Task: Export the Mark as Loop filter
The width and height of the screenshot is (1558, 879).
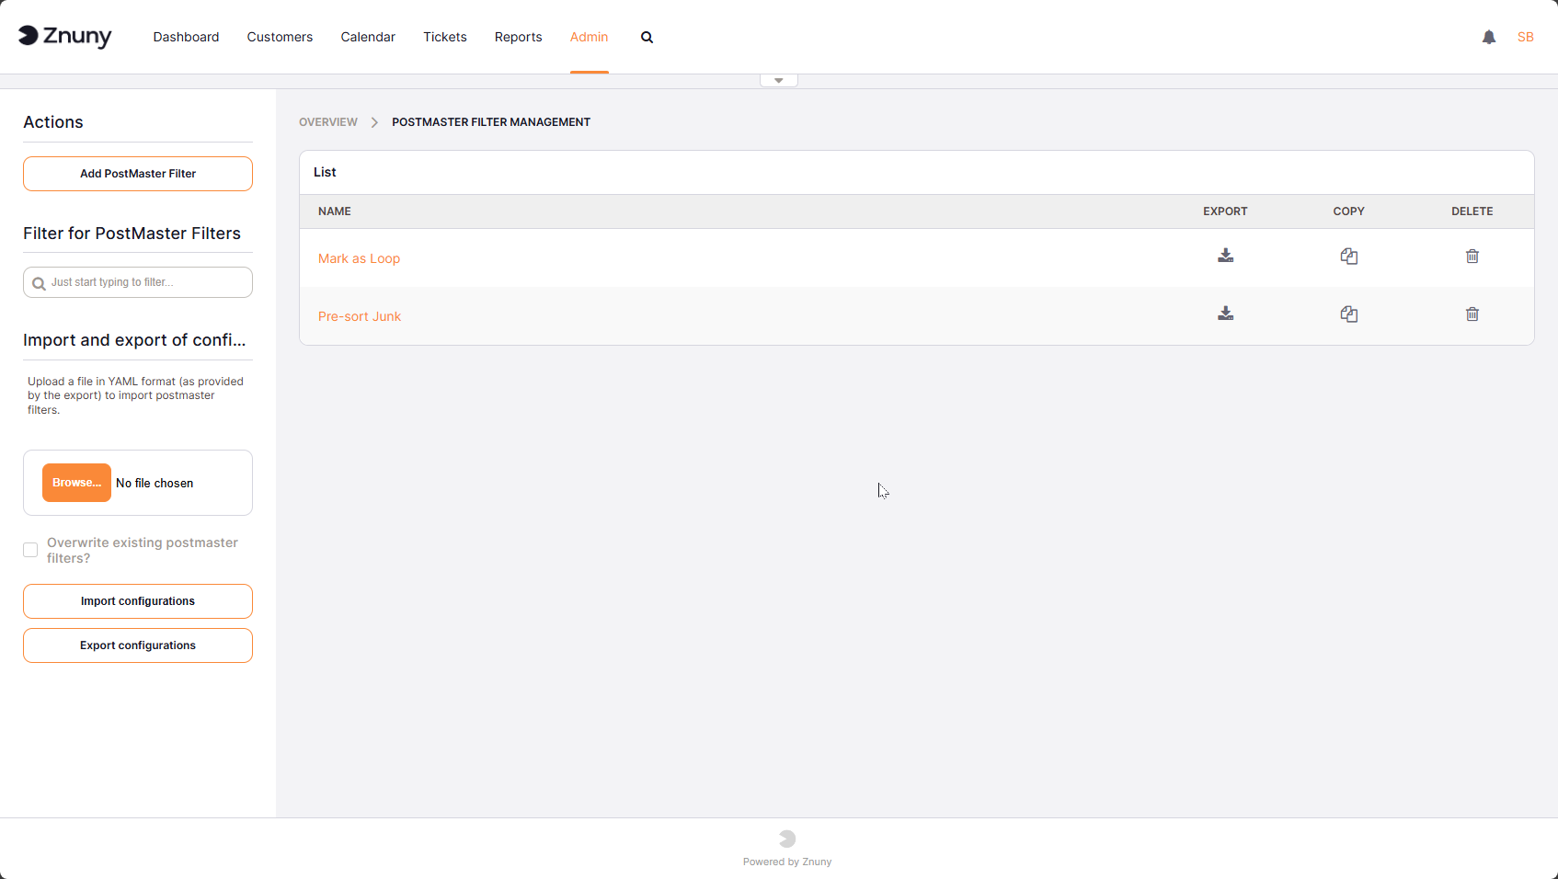Action: [x=1225, y=256]
